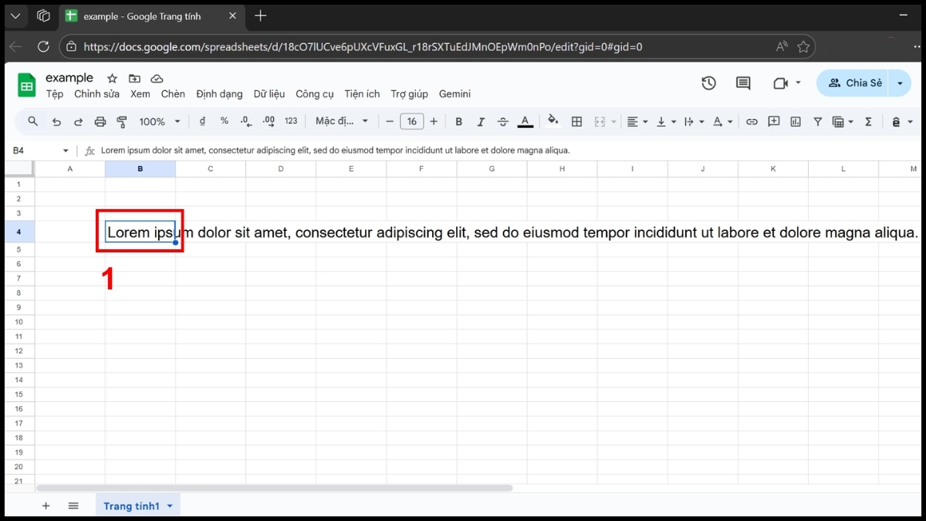Open the text color picker
The image size is (926, 521).
[x=526, y=121]
